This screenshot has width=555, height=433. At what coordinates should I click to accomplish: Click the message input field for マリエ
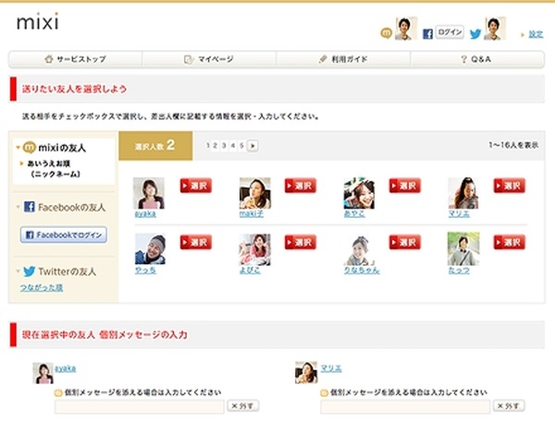click(x=405, y=406)
